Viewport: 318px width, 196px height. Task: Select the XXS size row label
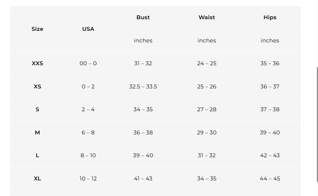click(37, 63)
